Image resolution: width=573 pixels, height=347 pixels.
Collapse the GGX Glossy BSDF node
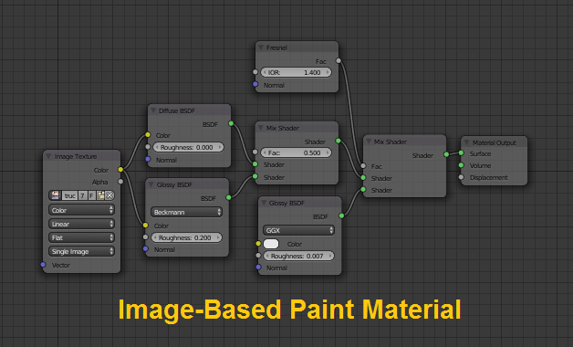pos(264,203)
